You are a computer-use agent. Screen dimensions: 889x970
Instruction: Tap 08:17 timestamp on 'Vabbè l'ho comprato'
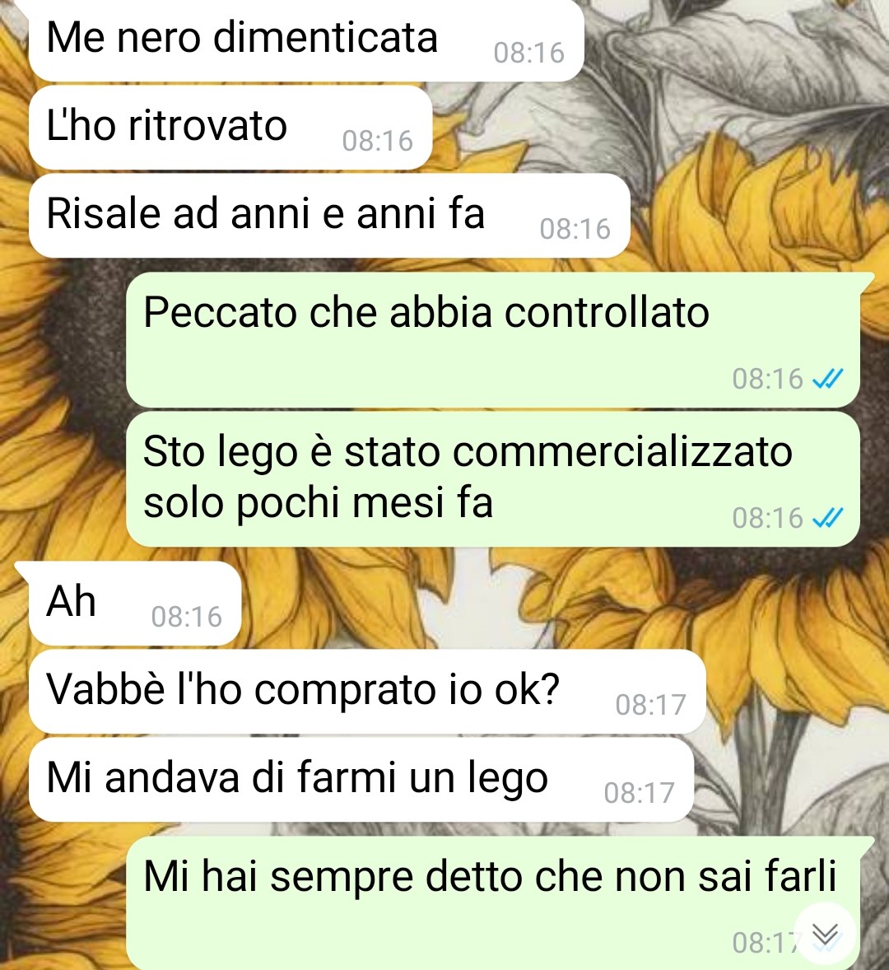pyautogui.click(x=650, y=705)
